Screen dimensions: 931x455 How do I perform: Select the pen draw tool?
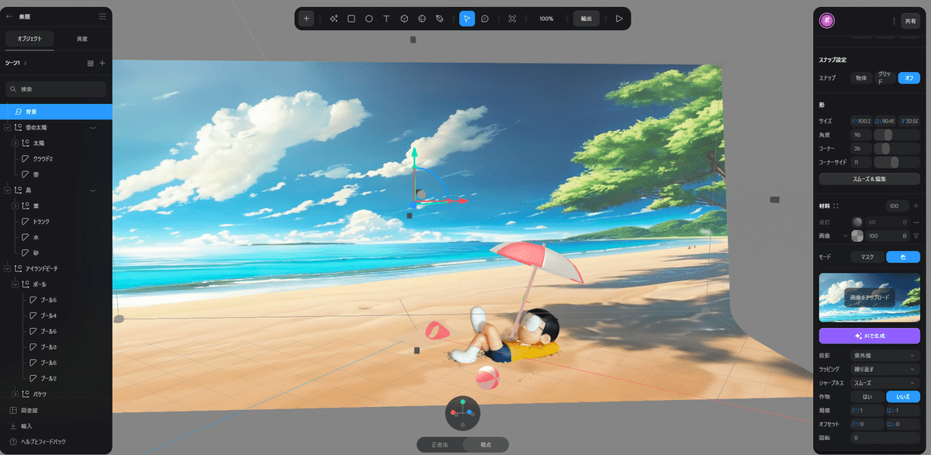point(440,19)
